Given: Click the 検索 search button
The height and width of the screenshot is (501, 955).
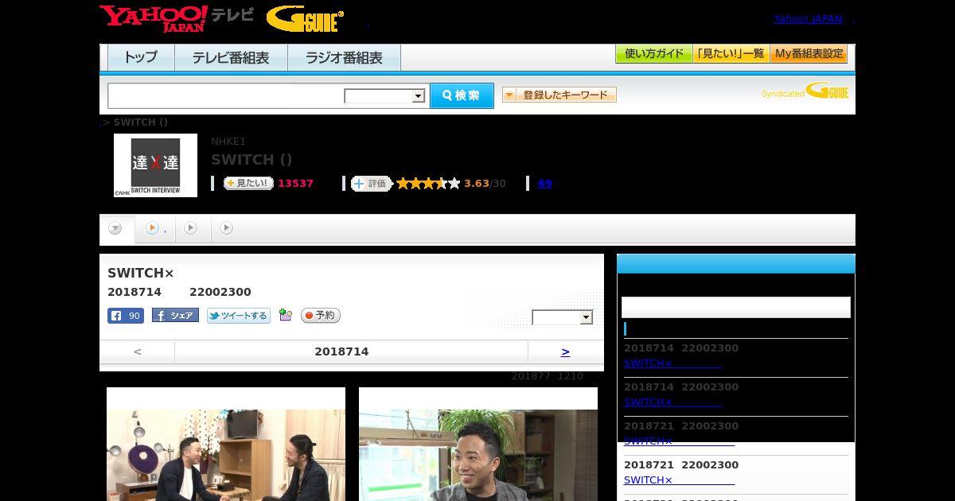Looking at the screenshot, I should 462,95.
